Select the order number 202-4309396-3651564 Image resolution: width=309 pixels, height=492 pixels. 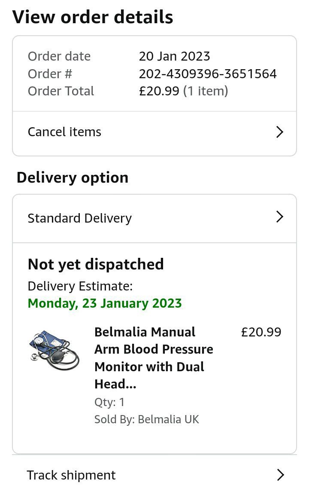click(x=208, y=74)
